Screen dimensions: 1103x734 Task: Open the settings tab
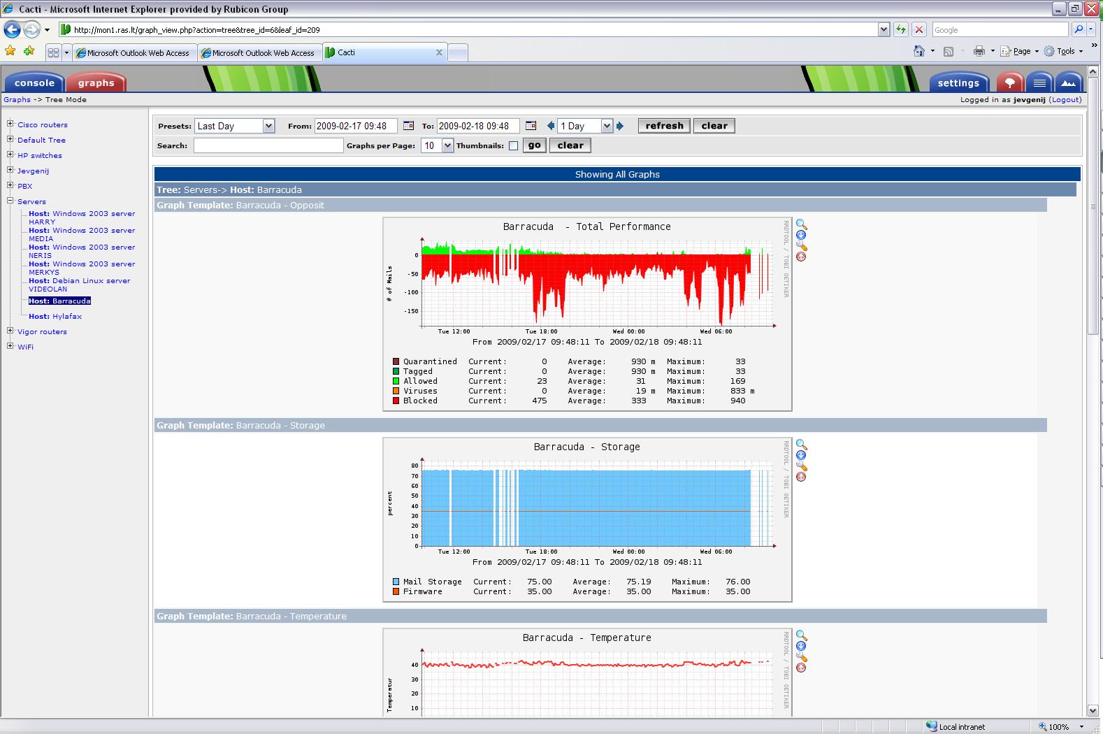pyautogui.click(x=958, y=82)
